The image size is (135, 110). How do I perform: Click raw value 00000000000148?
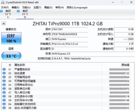(119, 100)
